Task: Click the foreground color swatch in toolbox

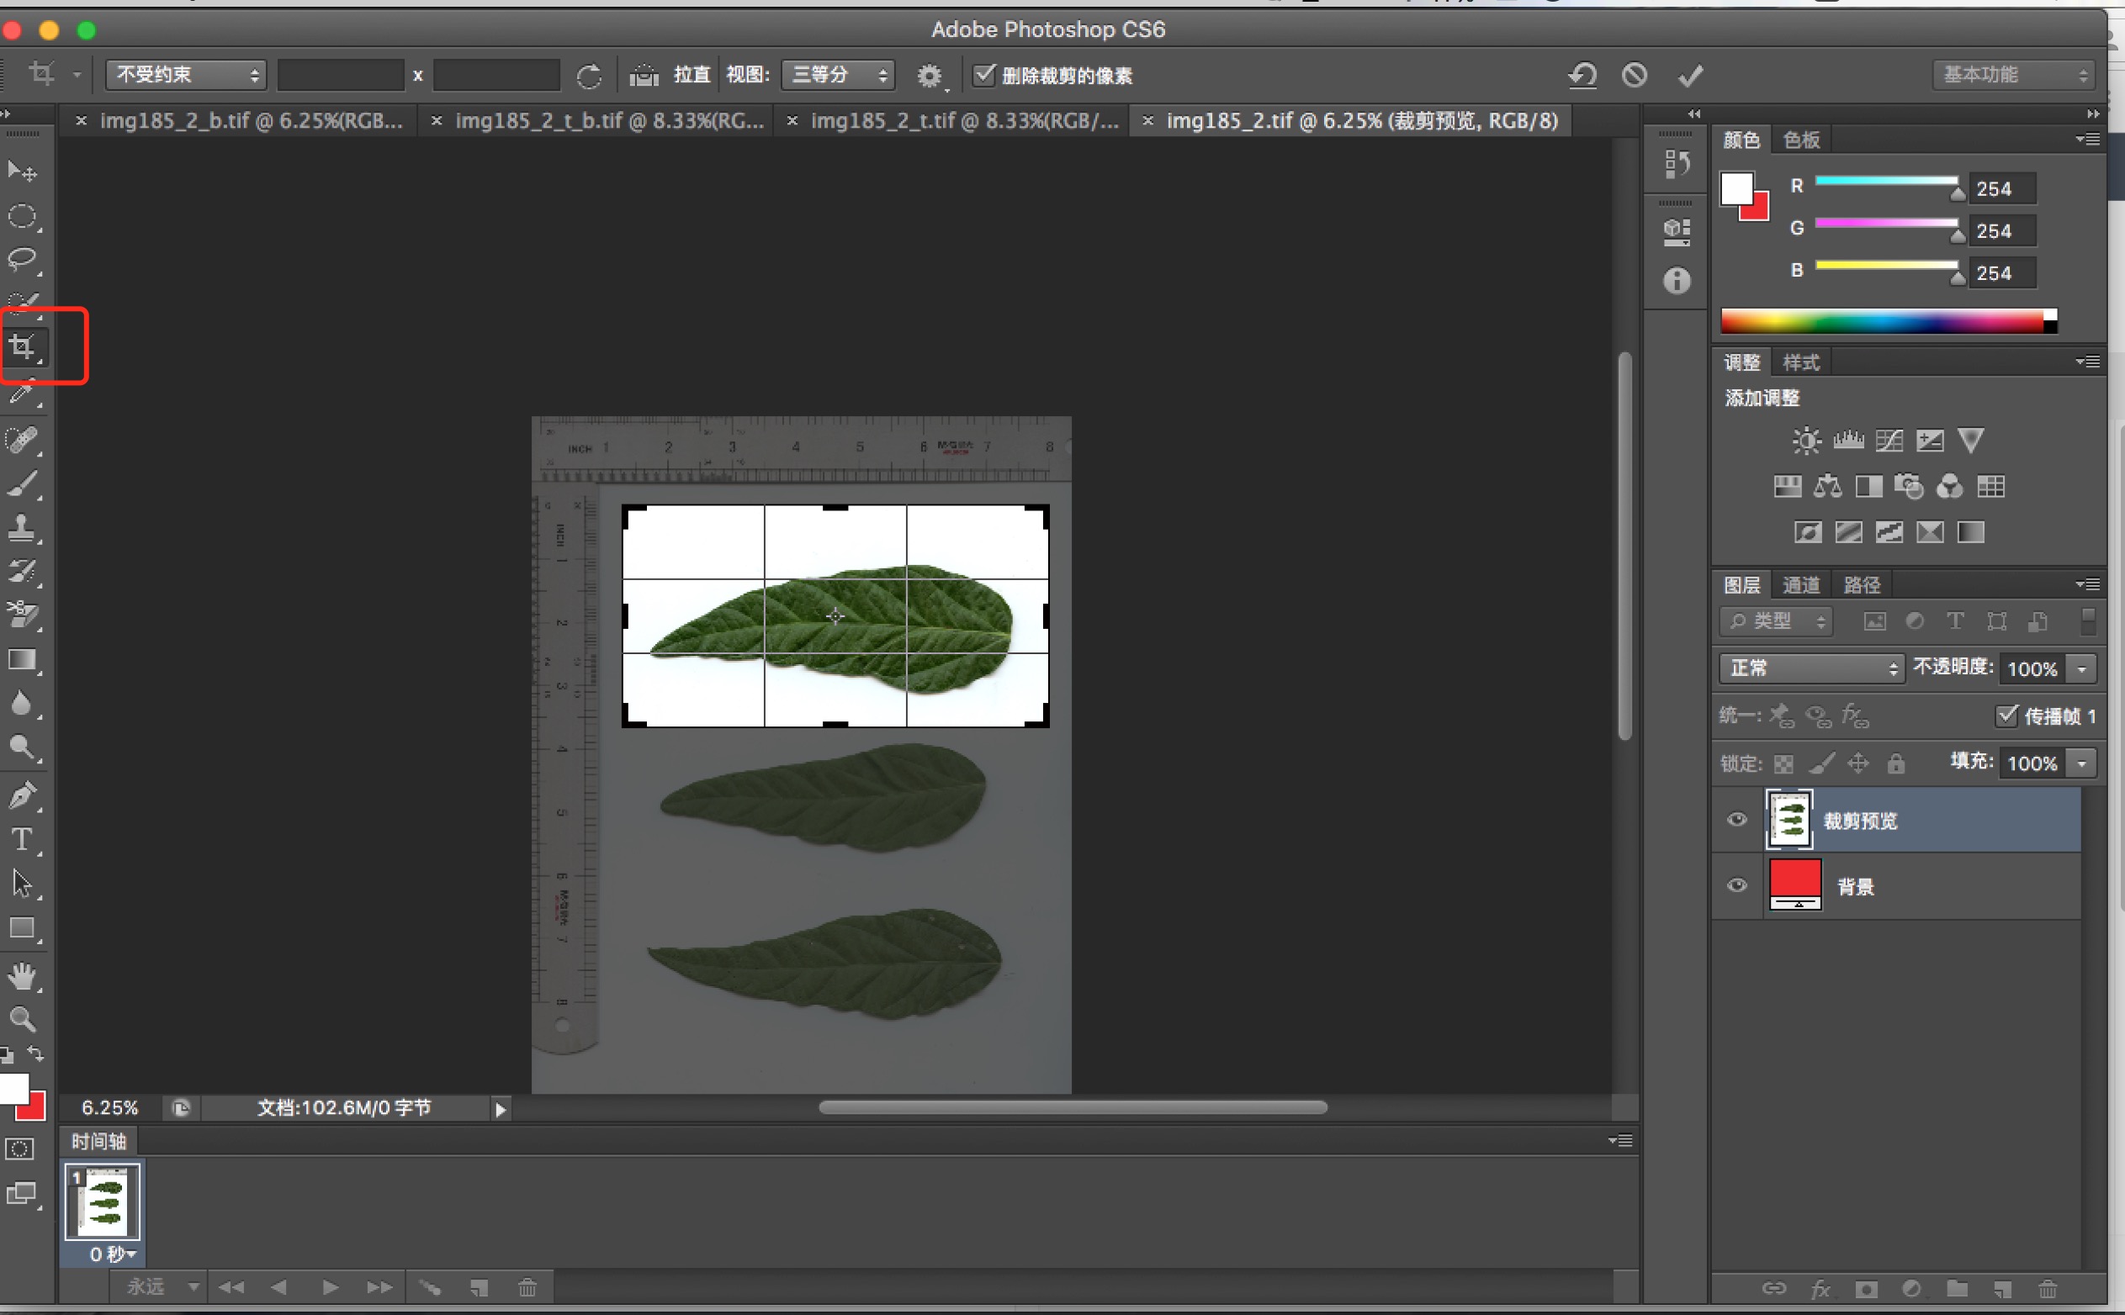Action: [x=13, y=1088]
